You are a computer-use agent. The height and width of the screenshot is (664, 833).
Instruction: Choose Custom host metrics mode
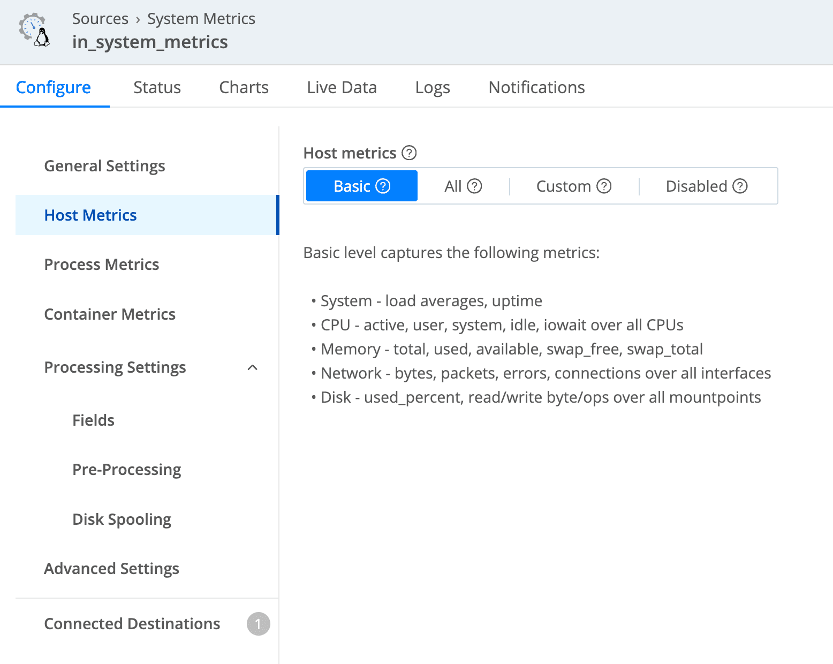point(563,186)
